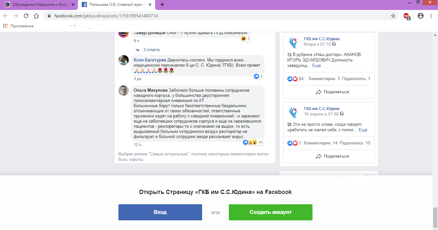Click 3 дн. timestamp under Копе's comment
Viewport: 438px width, 230px height.
click(x=138, y=79)
